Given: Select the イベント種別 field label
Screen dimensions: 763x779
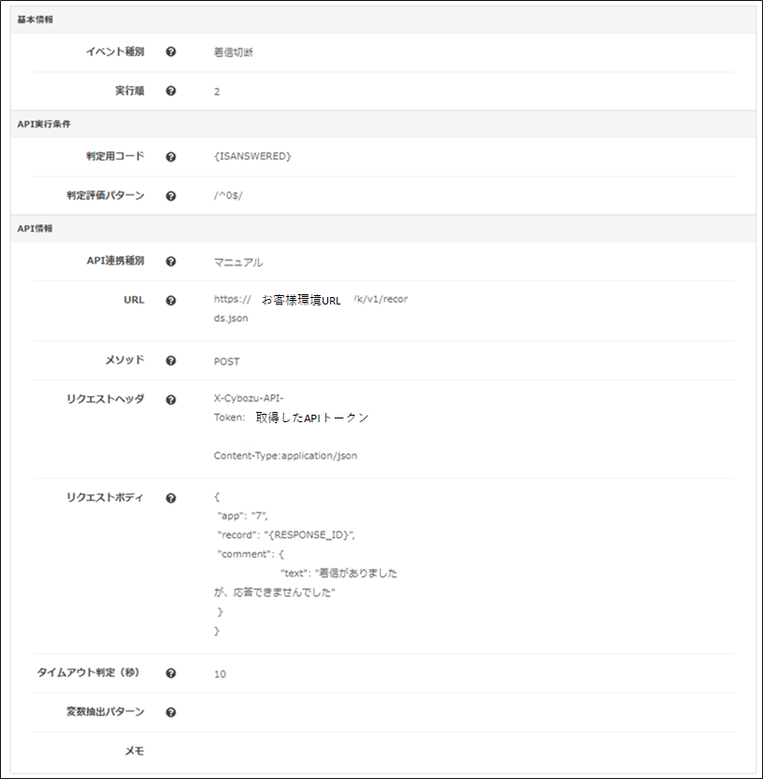Looking at the screenshot, I should tap(115, 51).
